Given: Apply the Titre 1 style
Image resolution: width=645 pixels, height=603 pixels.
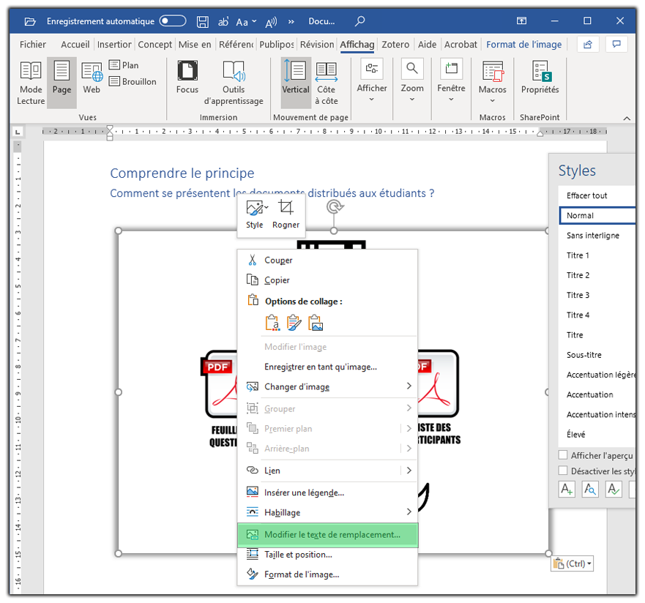Looking at the screenshot, I should pos(597,255).
